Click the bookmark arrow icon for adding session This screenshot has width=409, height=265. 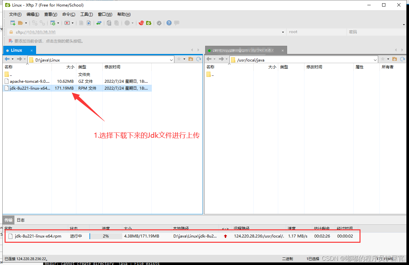click(x=11, y=41)
